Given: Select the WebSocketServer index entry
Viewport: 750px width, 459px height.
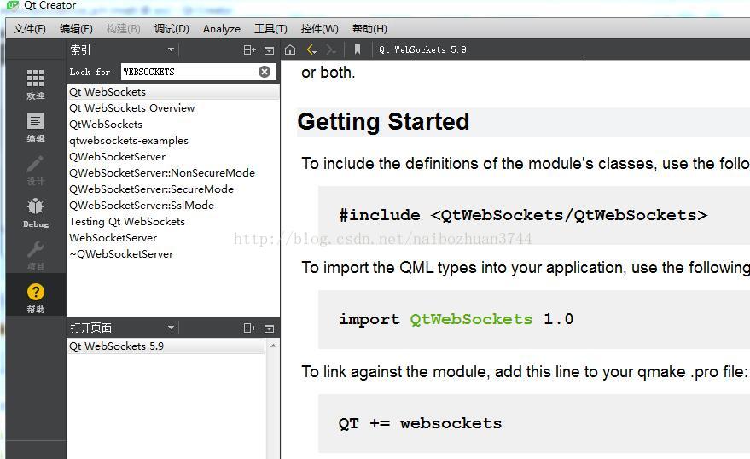Looking at the screenshot, I should point(172,238).
